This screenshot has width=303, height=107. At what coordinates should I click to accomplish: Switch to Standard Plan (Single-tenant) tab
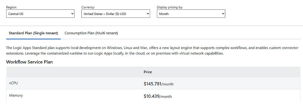click(x=33, y=33)
